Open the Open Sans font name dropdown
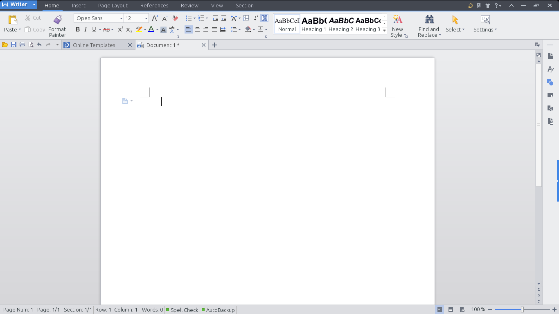The height and width of the screenshot is (314, 559). [x=121, y=18]
